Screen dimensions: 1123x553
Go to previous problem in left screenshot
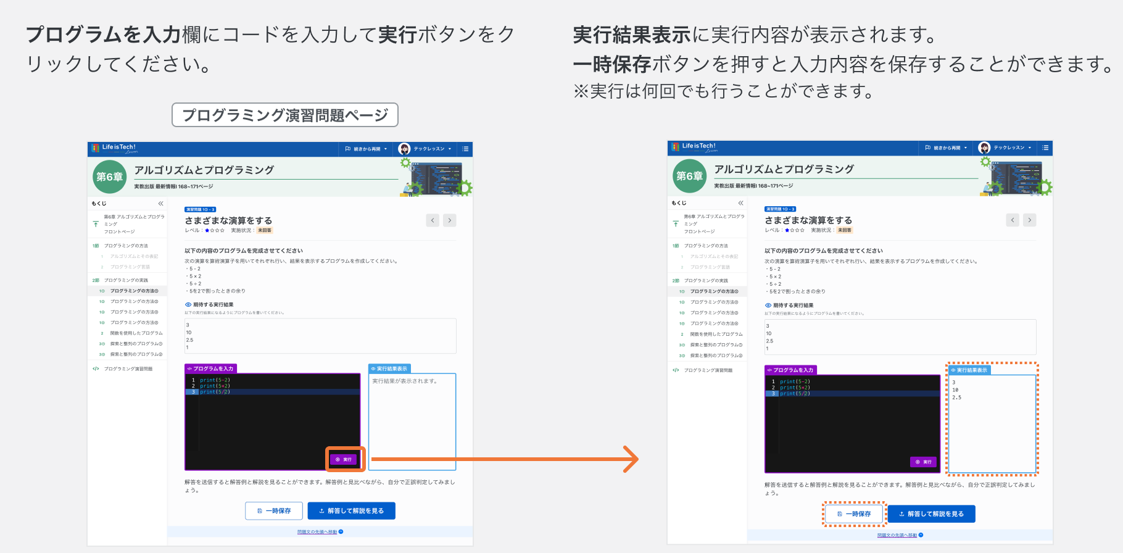[x=433, y=220]
